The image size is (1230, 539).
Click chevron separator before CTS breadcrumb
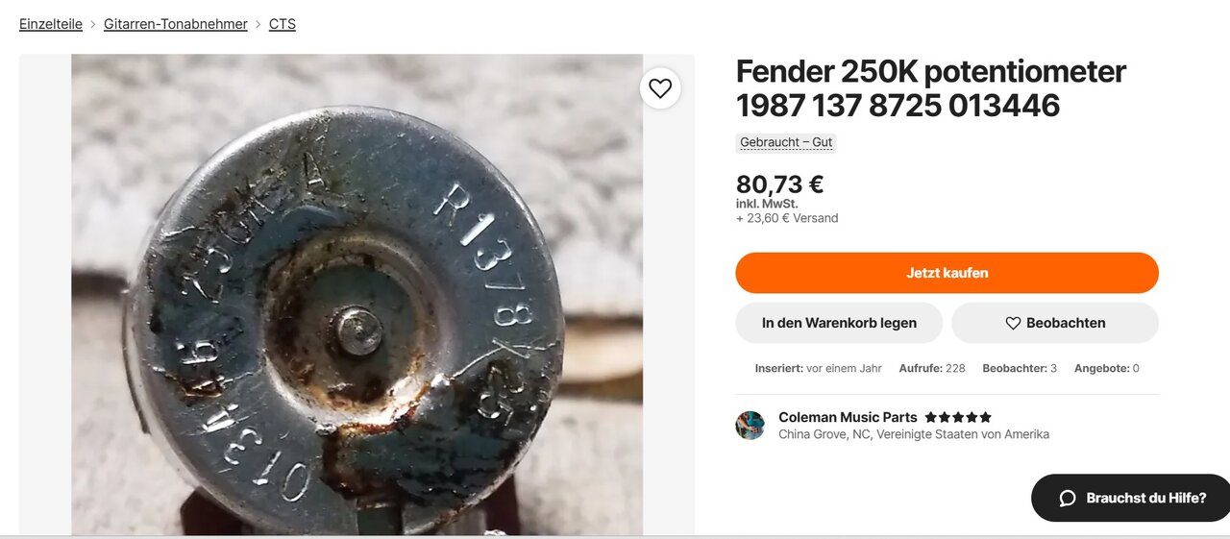pos(258,24)
